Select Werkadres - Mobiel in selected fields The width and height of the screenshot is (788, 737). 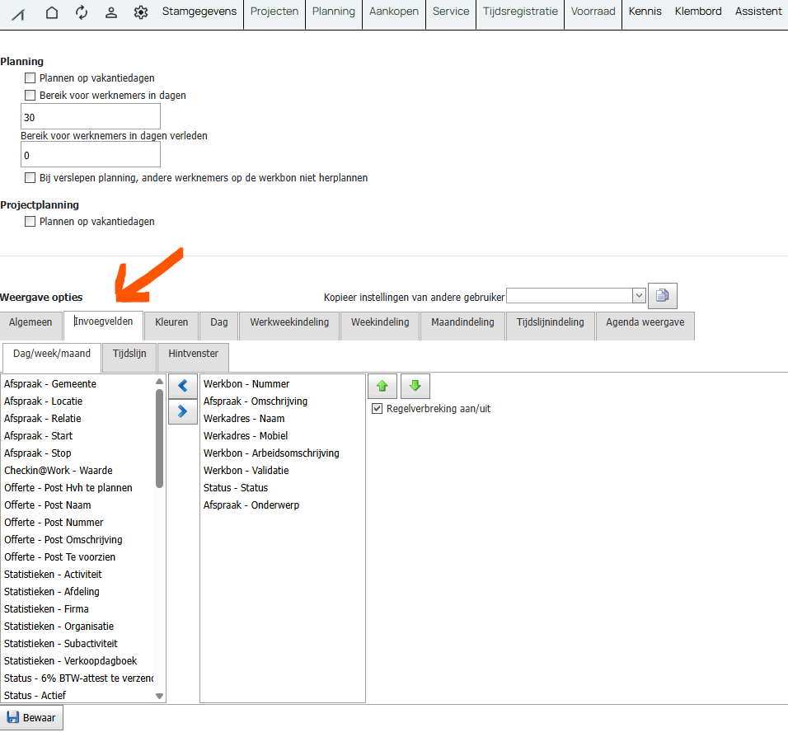246,435
